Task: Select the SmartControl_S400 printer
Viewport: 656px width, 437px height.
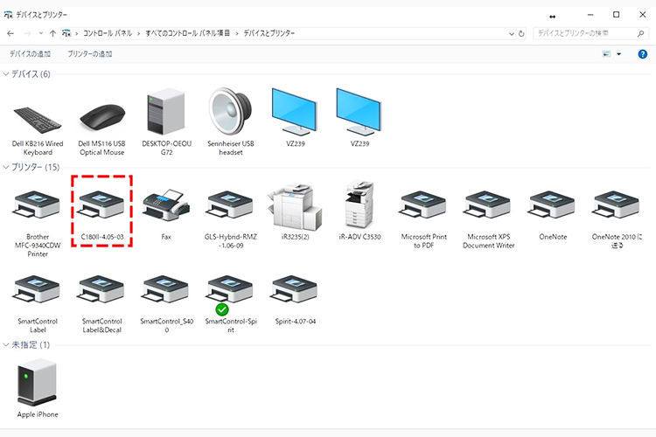Action: click(166, 303)
